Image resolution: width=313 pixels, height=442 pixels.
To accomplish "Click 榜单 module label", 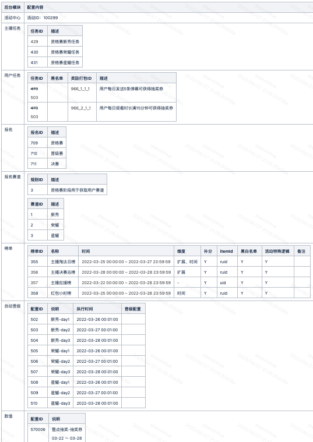I will click(9, 248).
